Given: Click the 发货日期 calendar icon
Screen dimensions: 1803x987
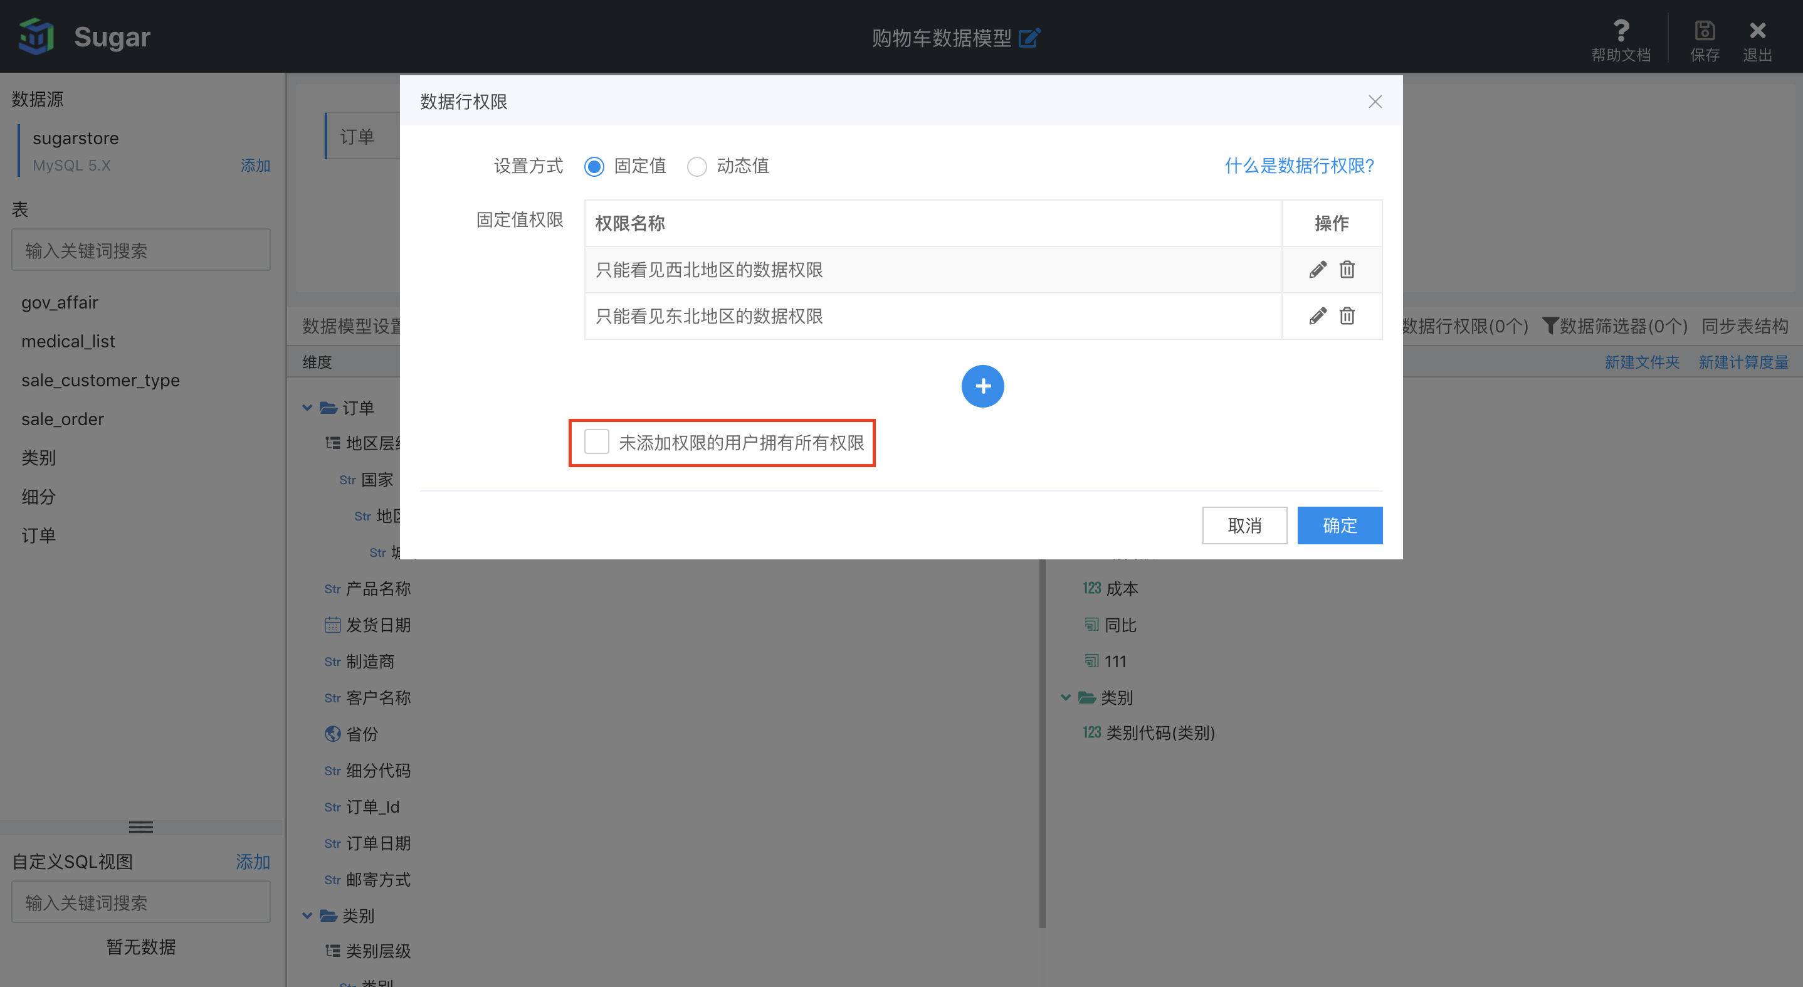Looking at the screenshot, I should pos(332,625).
